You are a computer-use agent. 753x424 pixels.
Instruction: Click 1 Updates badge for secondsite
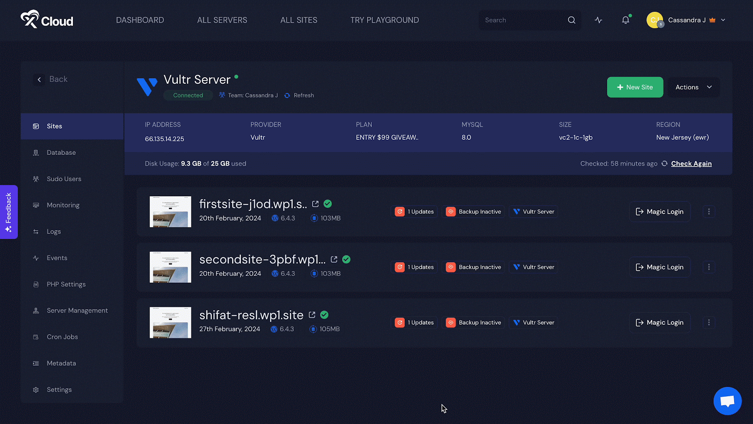click(415, 267)
